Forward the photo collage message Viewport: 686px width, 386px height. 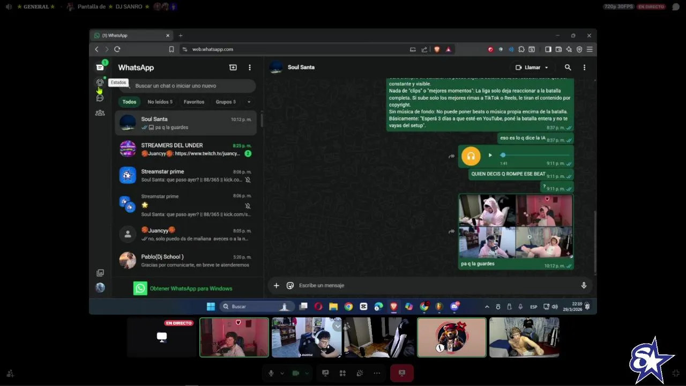(x=451, y=232)
